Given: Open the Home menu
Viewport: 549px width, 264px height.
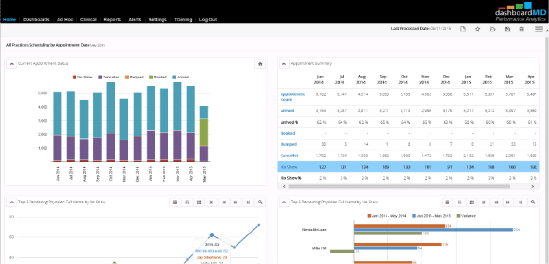Looking at the screenshot, I should pos(9,20).
